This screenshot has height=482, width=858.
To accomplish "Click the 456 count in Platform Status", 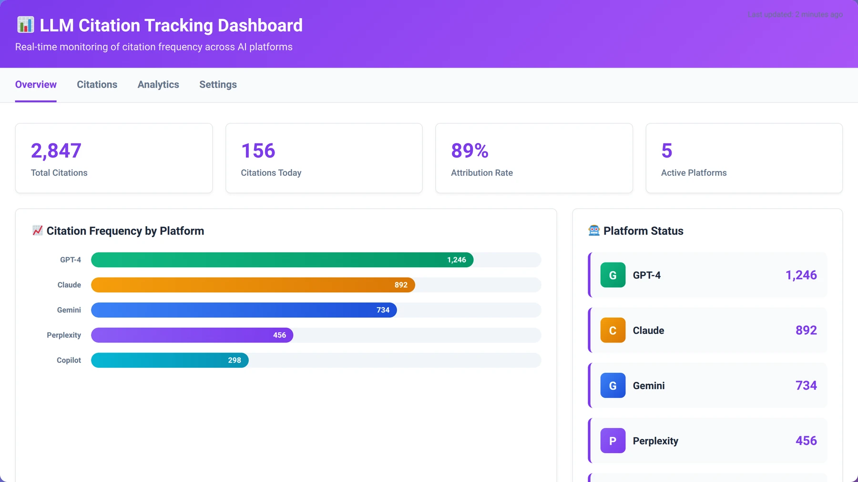I will [806, 441].
